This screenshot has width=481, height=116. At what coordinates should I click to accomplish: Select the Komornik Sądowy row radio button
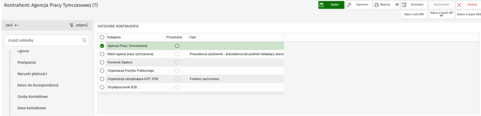click(x=102, y=62)
